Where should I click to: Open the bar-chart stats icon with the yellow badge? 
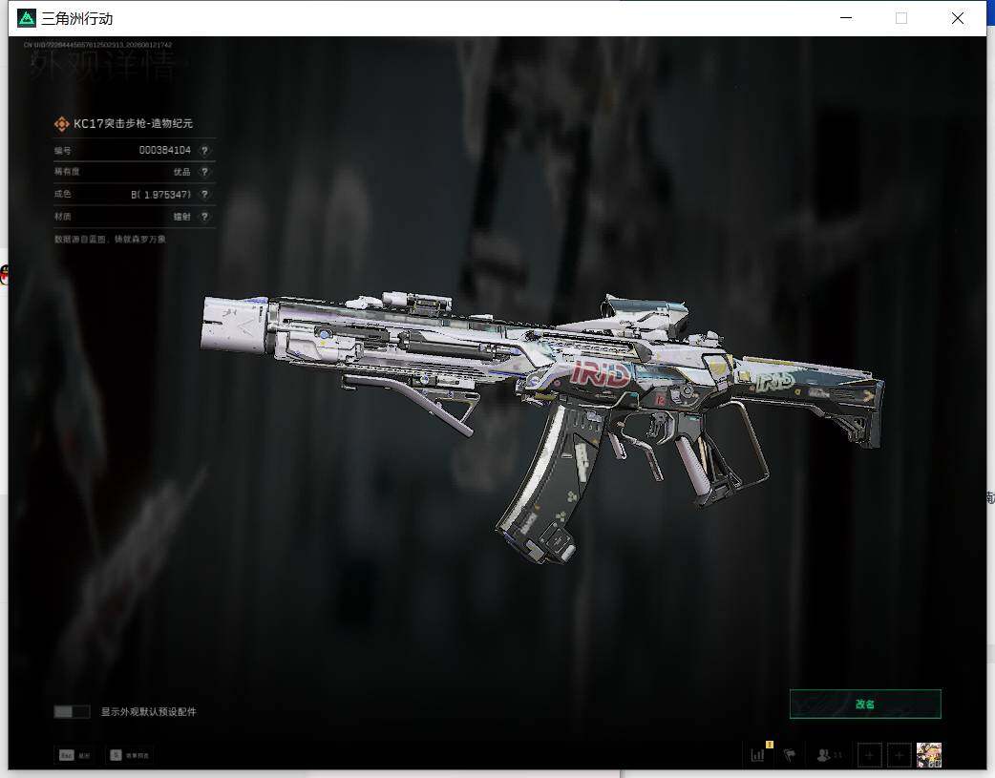pyautogui.click(x=759, y=754)
